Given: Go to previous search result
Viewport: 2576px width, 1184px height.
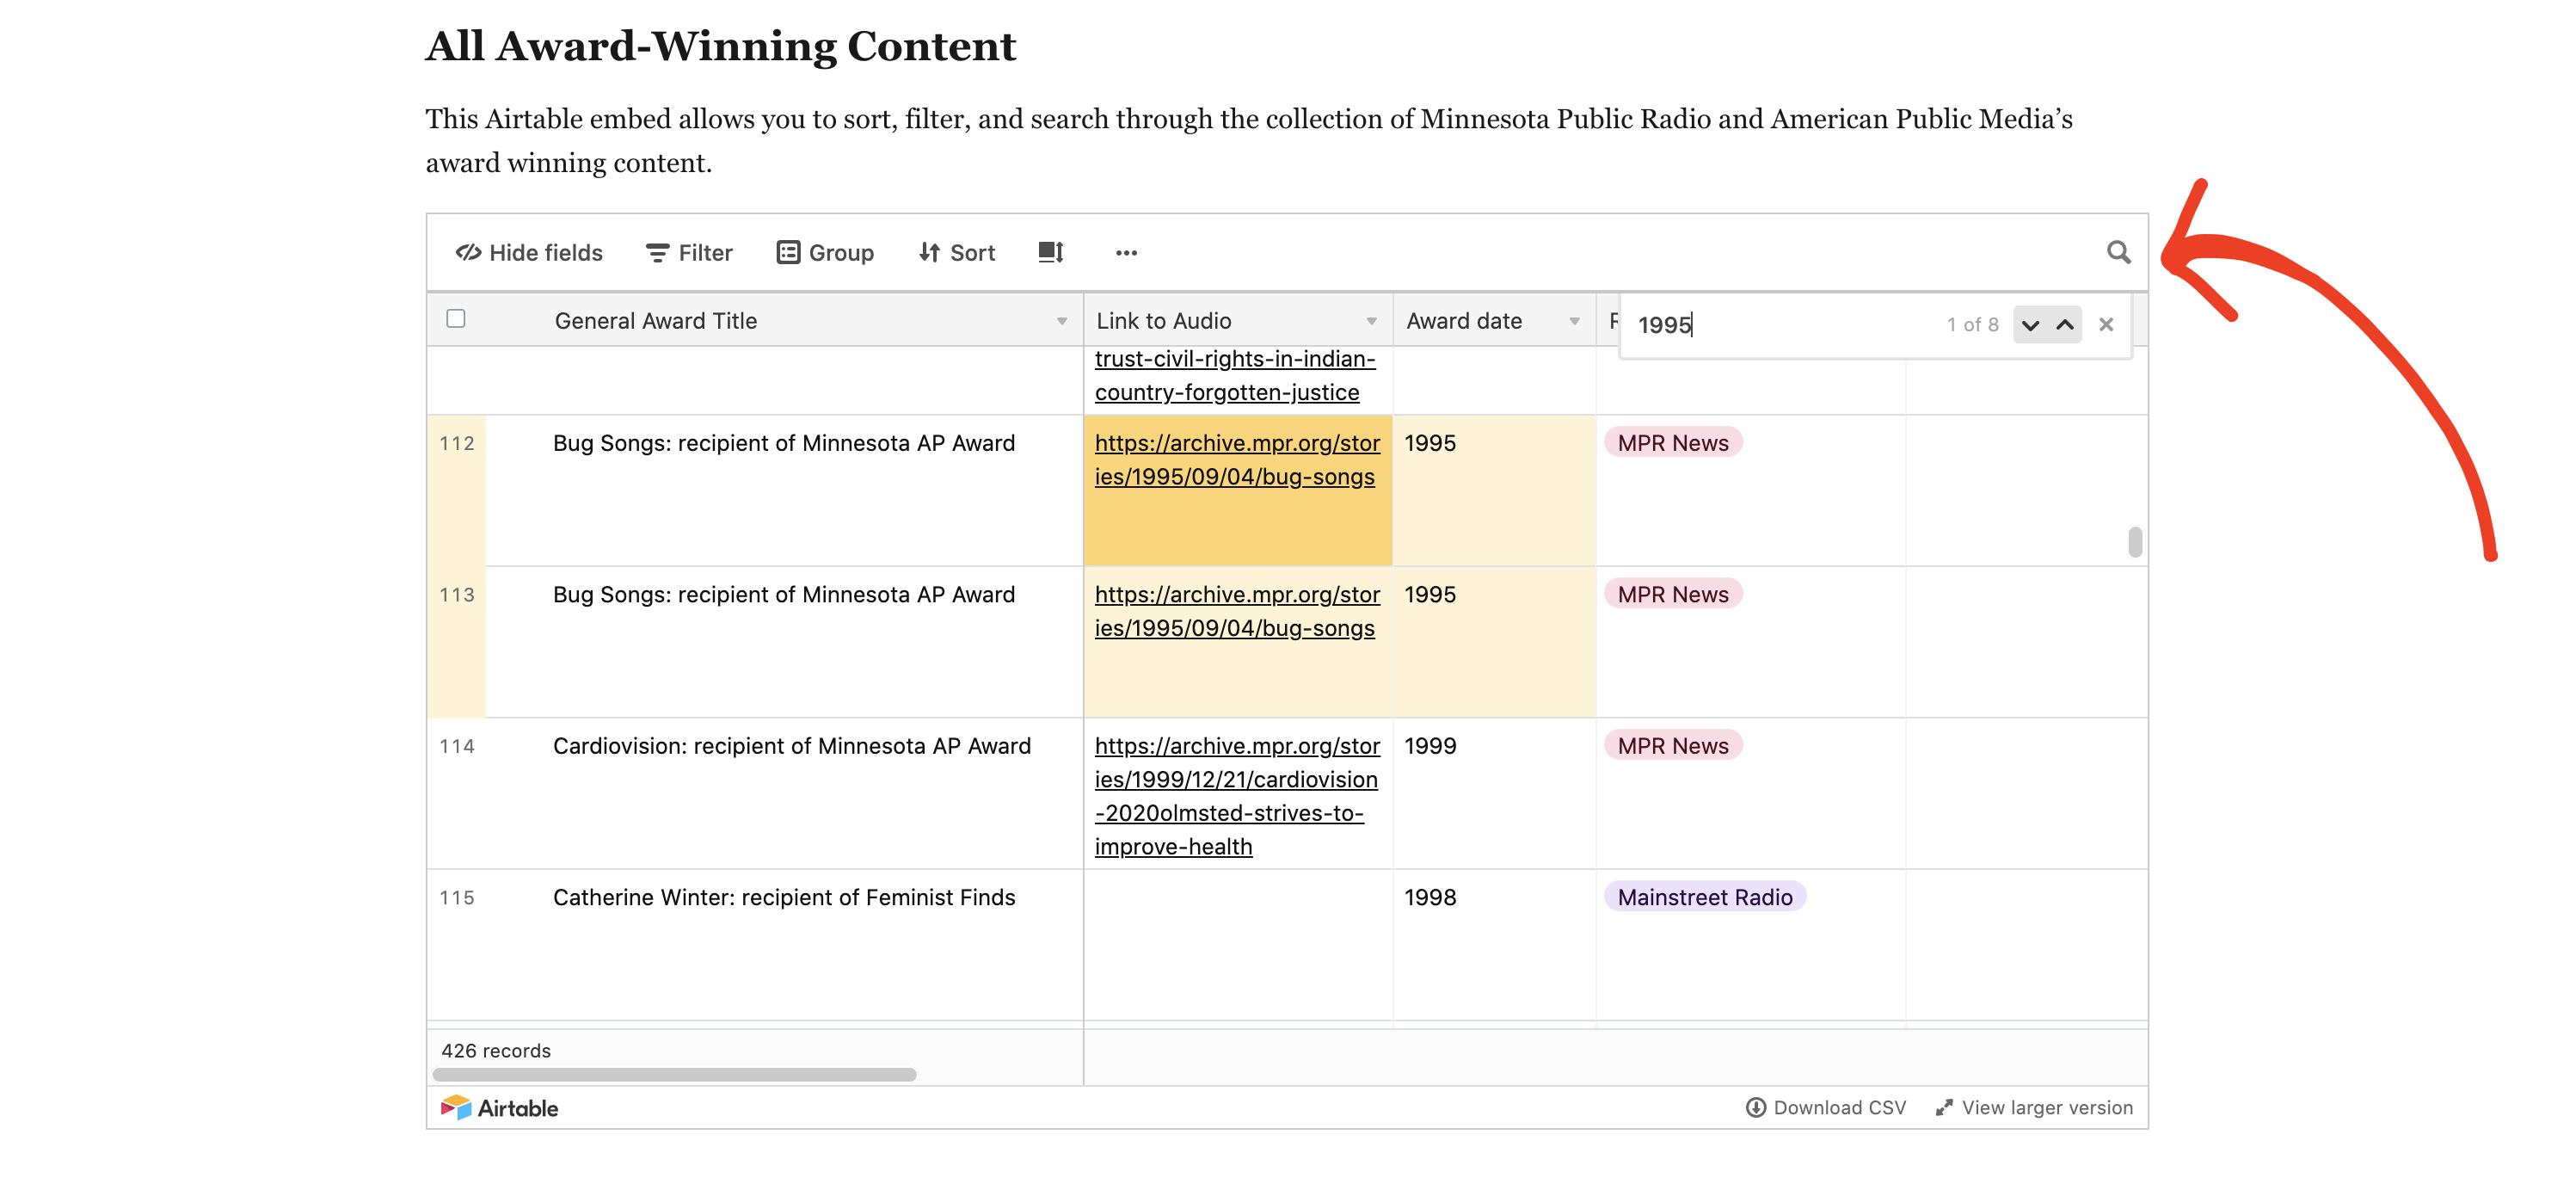Looking at the screenshot, I should (2065, 324).
